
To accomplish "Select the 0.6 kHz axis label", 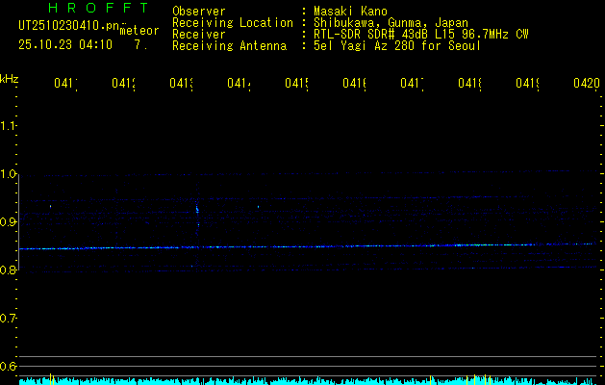I will click(9, 366).
